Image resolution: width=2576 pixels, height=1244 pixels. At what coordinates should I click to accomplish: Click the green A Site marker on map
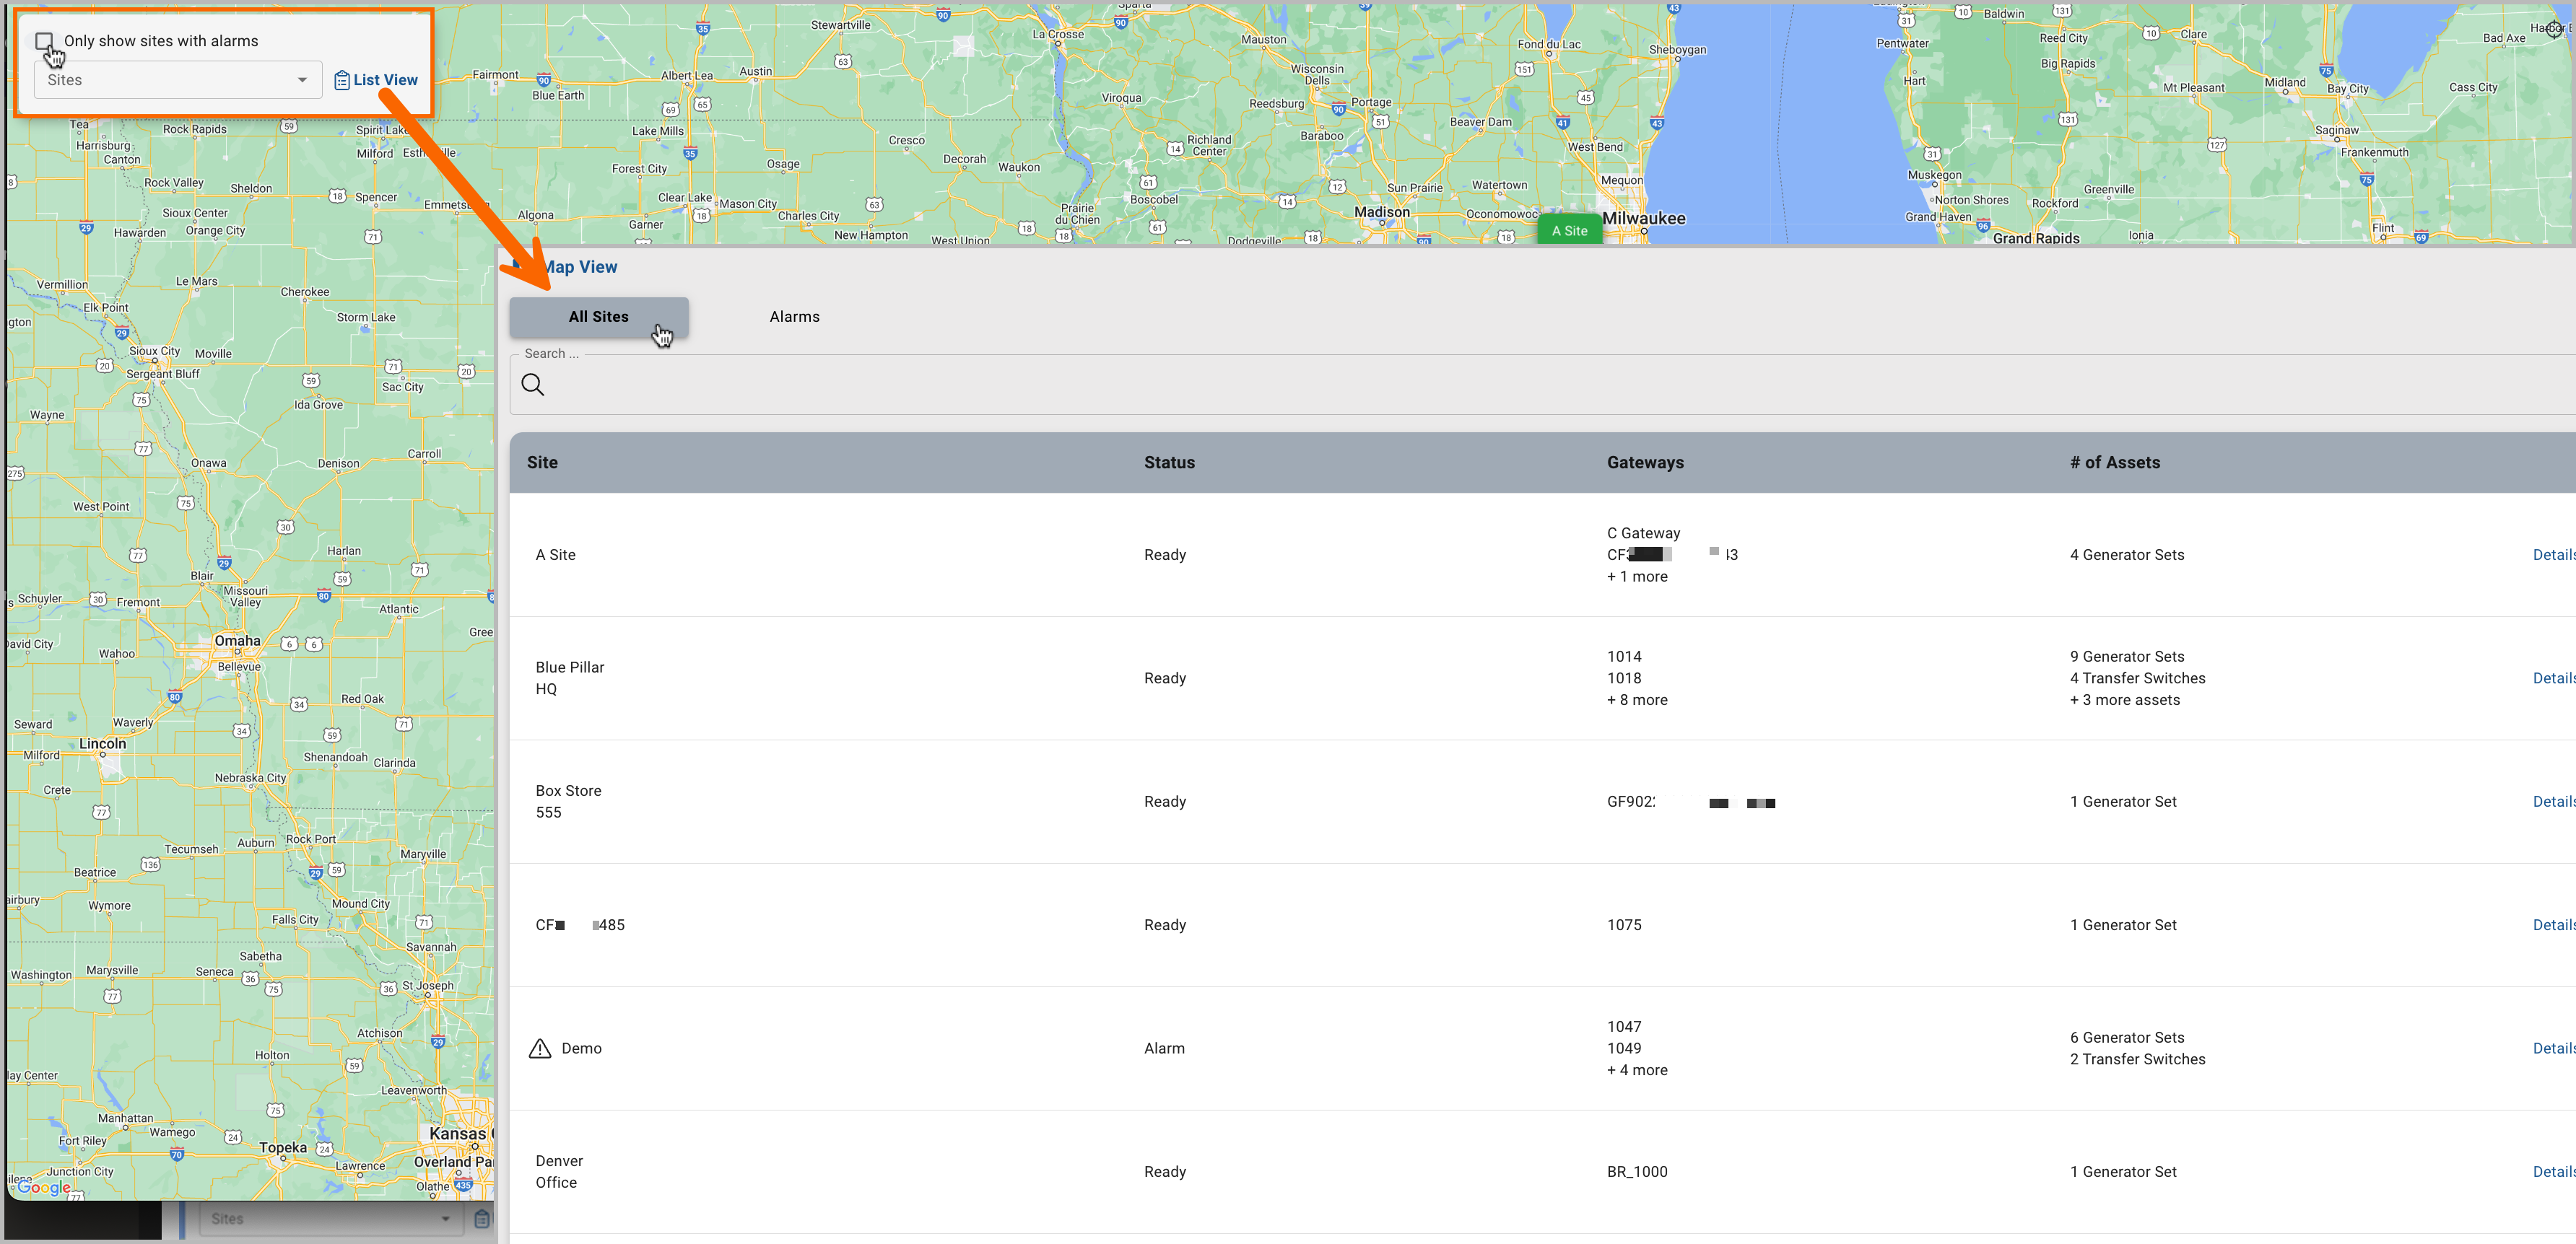pos(1569,229)
